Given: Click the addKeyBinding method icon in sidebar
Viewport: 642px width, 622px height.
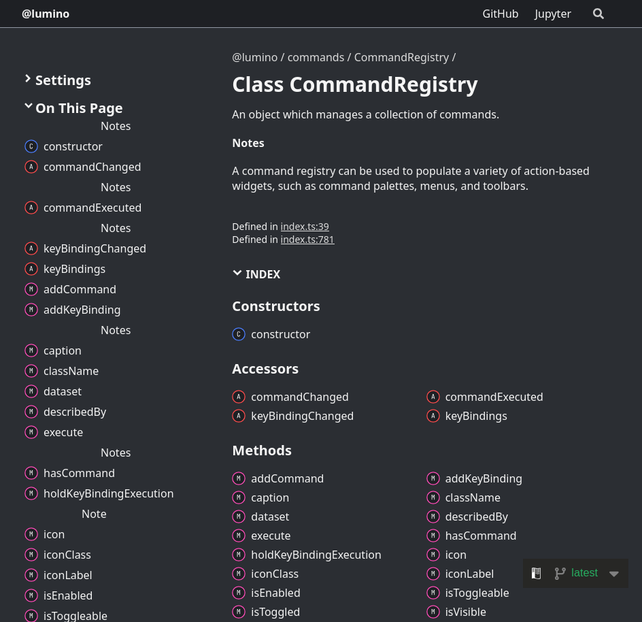Looking at the screenshot, I should [31, 310].
